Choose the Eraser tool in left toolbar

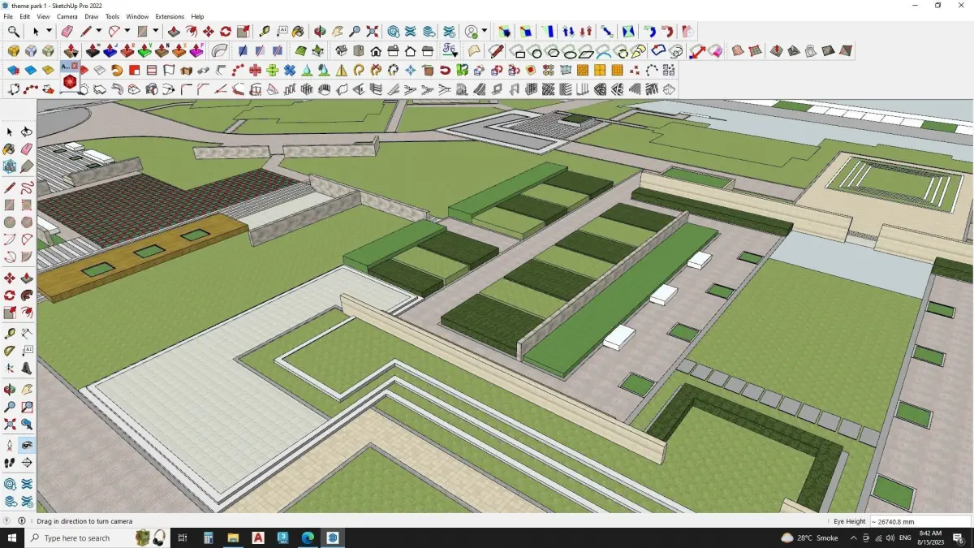27,149
